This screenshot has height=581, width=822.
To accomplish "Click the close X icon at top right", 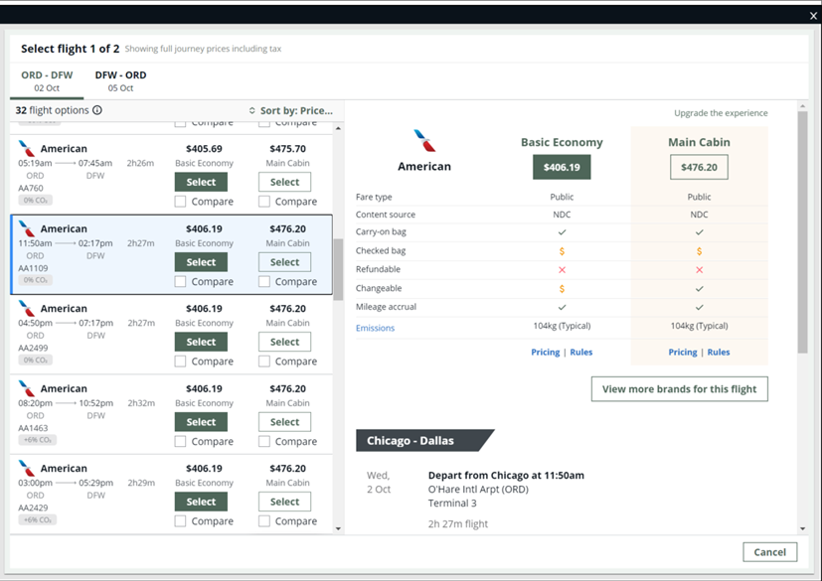I will pos(813,16).
